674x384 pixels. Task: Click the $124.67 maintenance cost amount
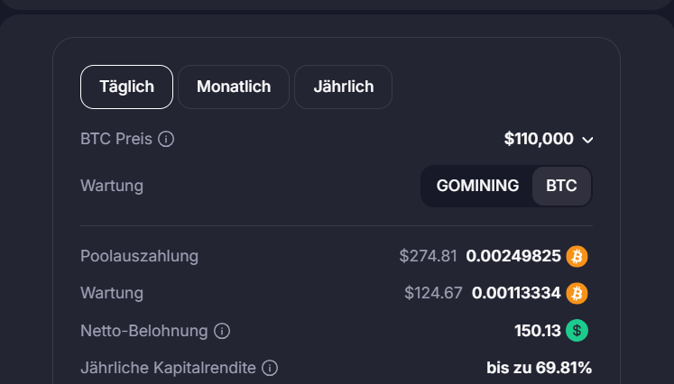click(431, 293)
